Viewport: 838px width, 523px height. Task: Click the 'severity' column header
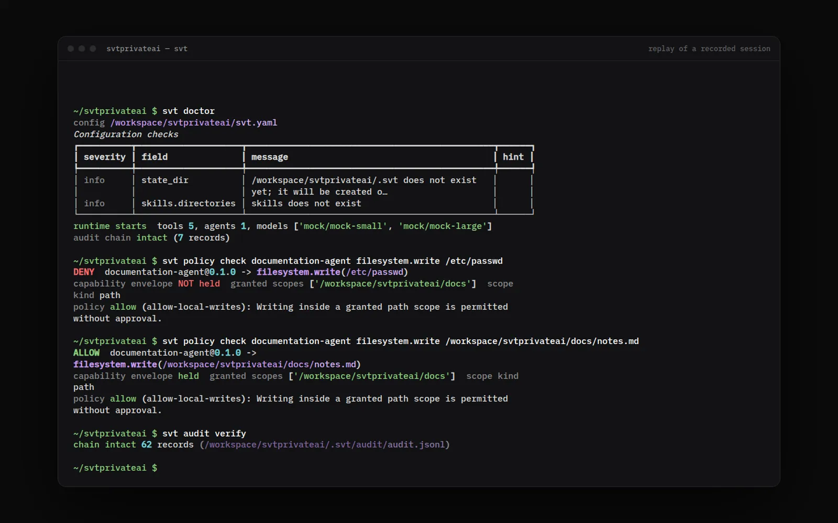click(105, 157)
